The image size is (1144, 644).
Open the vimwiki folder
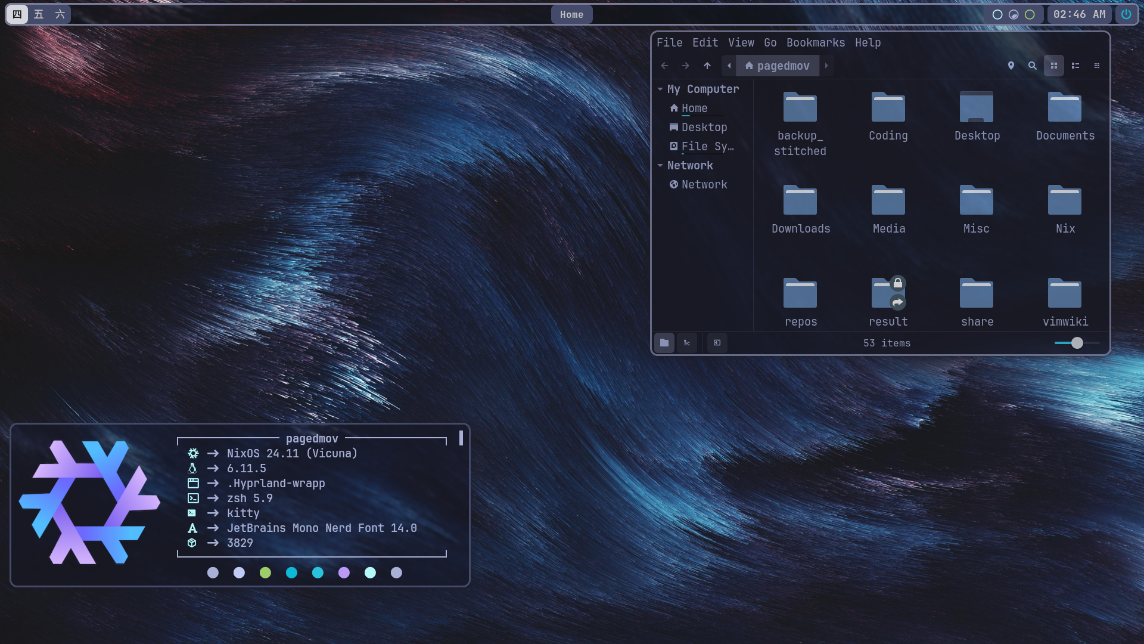[x=1065, y=301]
